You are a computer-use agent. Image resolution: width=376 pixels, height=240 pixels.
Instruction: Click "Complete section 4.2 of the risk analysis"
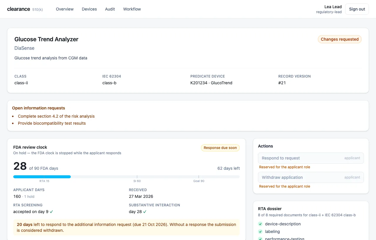point(56,116)
